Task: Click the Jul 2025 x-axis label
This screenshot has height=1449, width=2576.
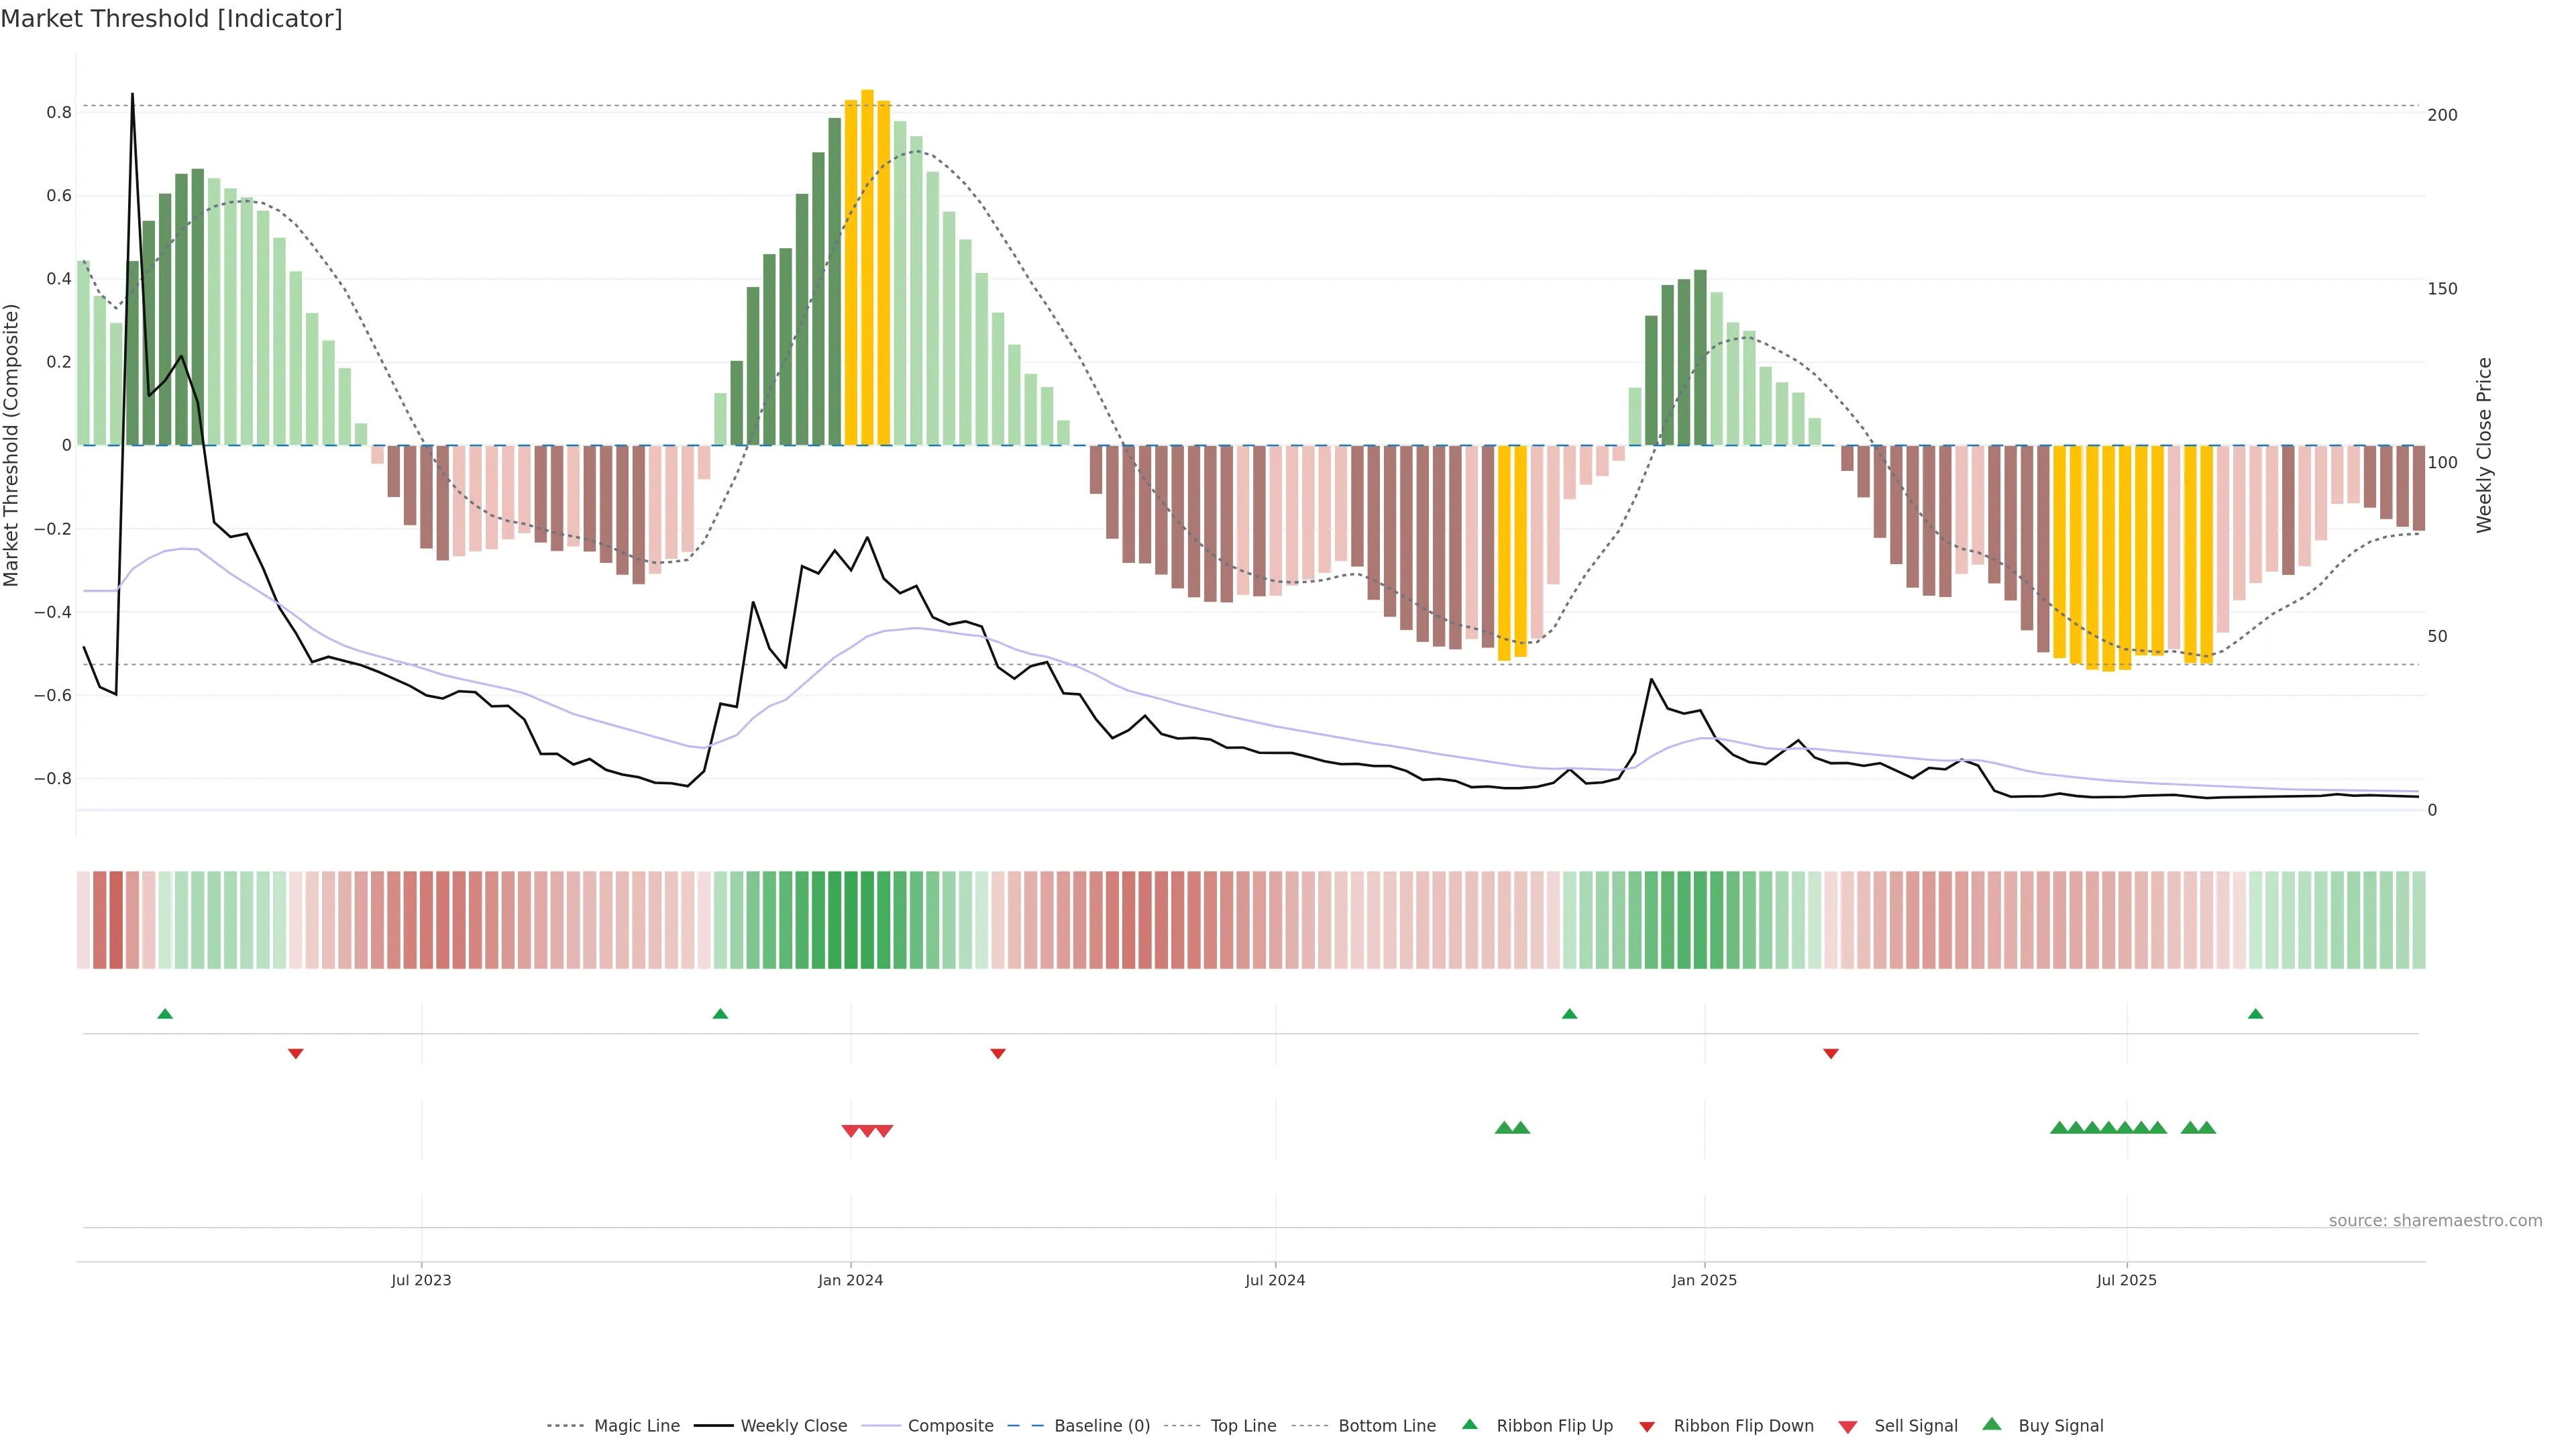Action: pos(2126,1280)
